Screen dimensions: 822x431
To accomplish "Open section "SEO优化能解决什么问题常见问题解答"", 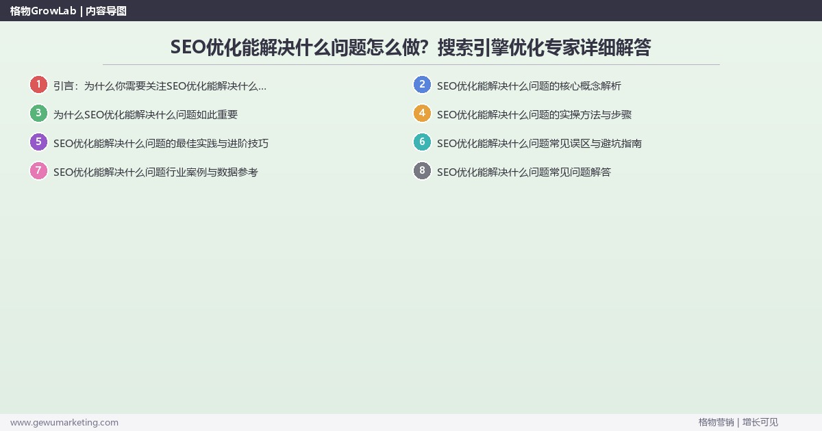I will 524,172.
